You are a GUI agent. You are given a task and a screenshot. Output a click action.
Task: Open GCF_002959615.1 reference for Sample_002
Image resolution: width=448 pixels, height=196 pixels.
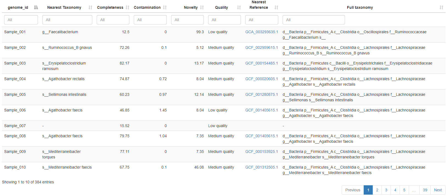(261, 47)
